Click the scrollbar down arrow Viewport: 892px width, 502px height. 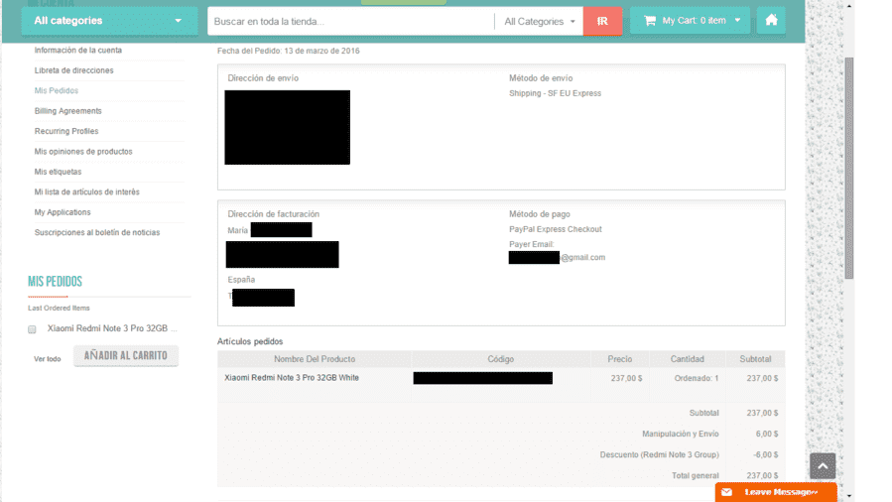coord(849,496)
